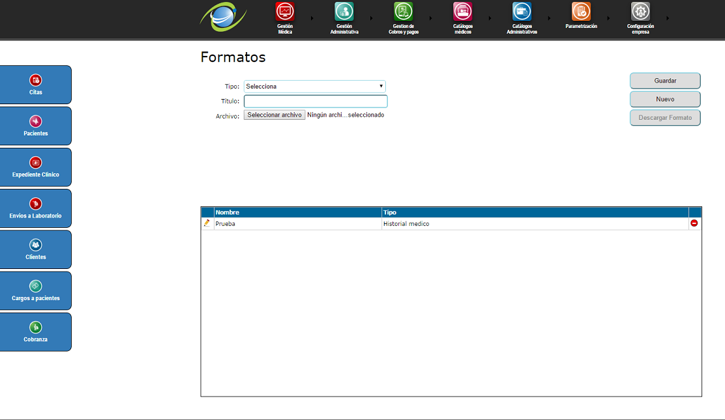The image size is (725, 420).
Task: Open the Configuración empresa gear icon
Action: tap(640, 12)
